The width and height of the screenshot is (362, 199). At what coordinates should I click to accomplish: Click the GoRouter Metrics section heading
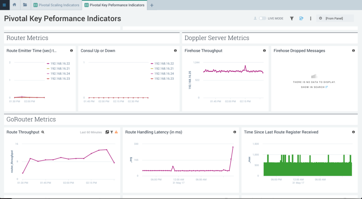(x=31, y=119)
